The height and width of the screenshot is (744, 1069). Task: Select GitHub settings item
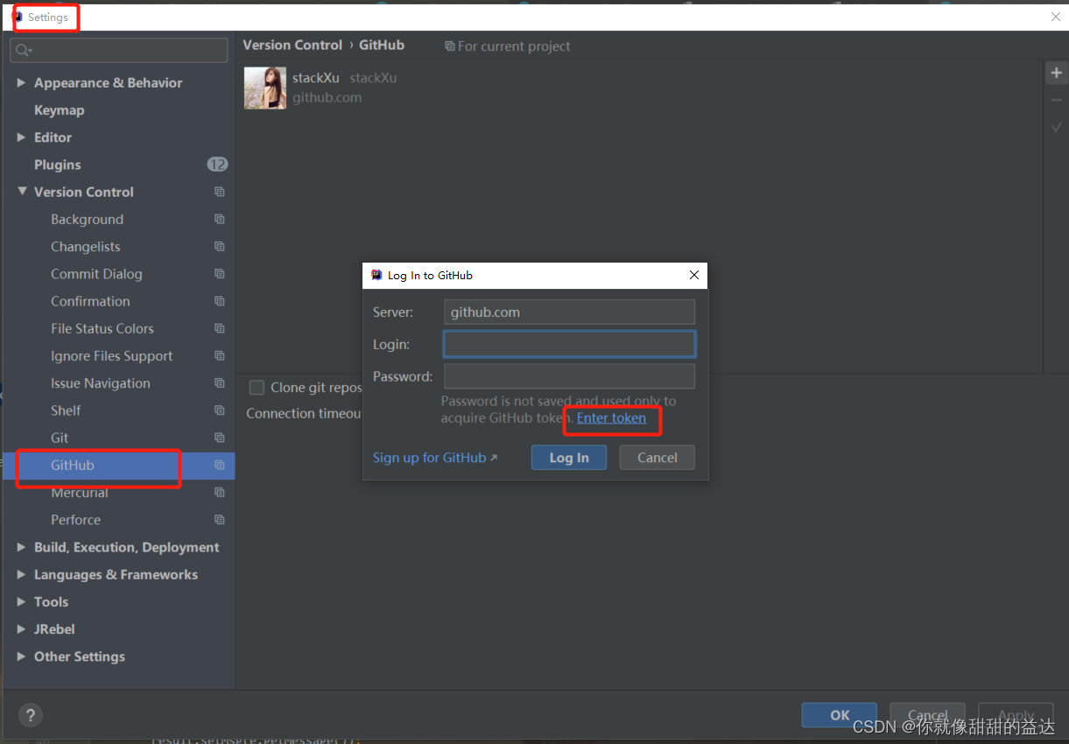[x=73, y=466]
